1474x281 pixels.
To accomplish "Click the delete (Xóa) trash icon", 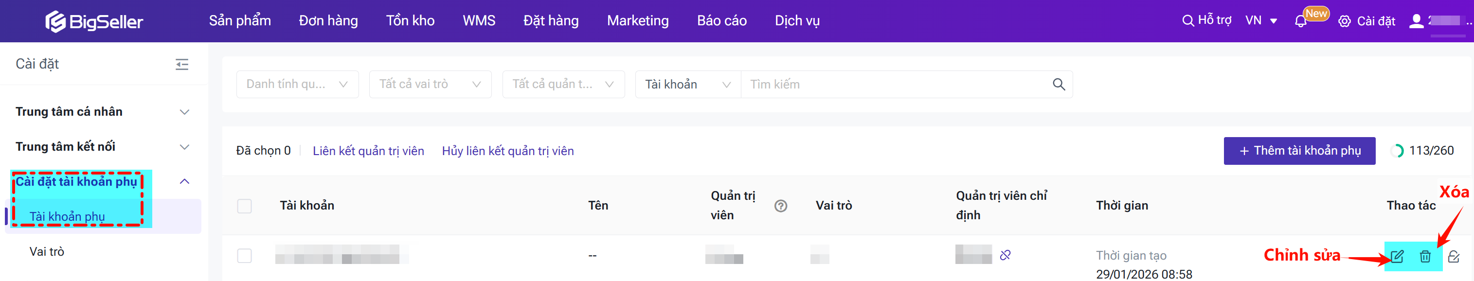I will pyautogui.click(x=1425, y=256).
